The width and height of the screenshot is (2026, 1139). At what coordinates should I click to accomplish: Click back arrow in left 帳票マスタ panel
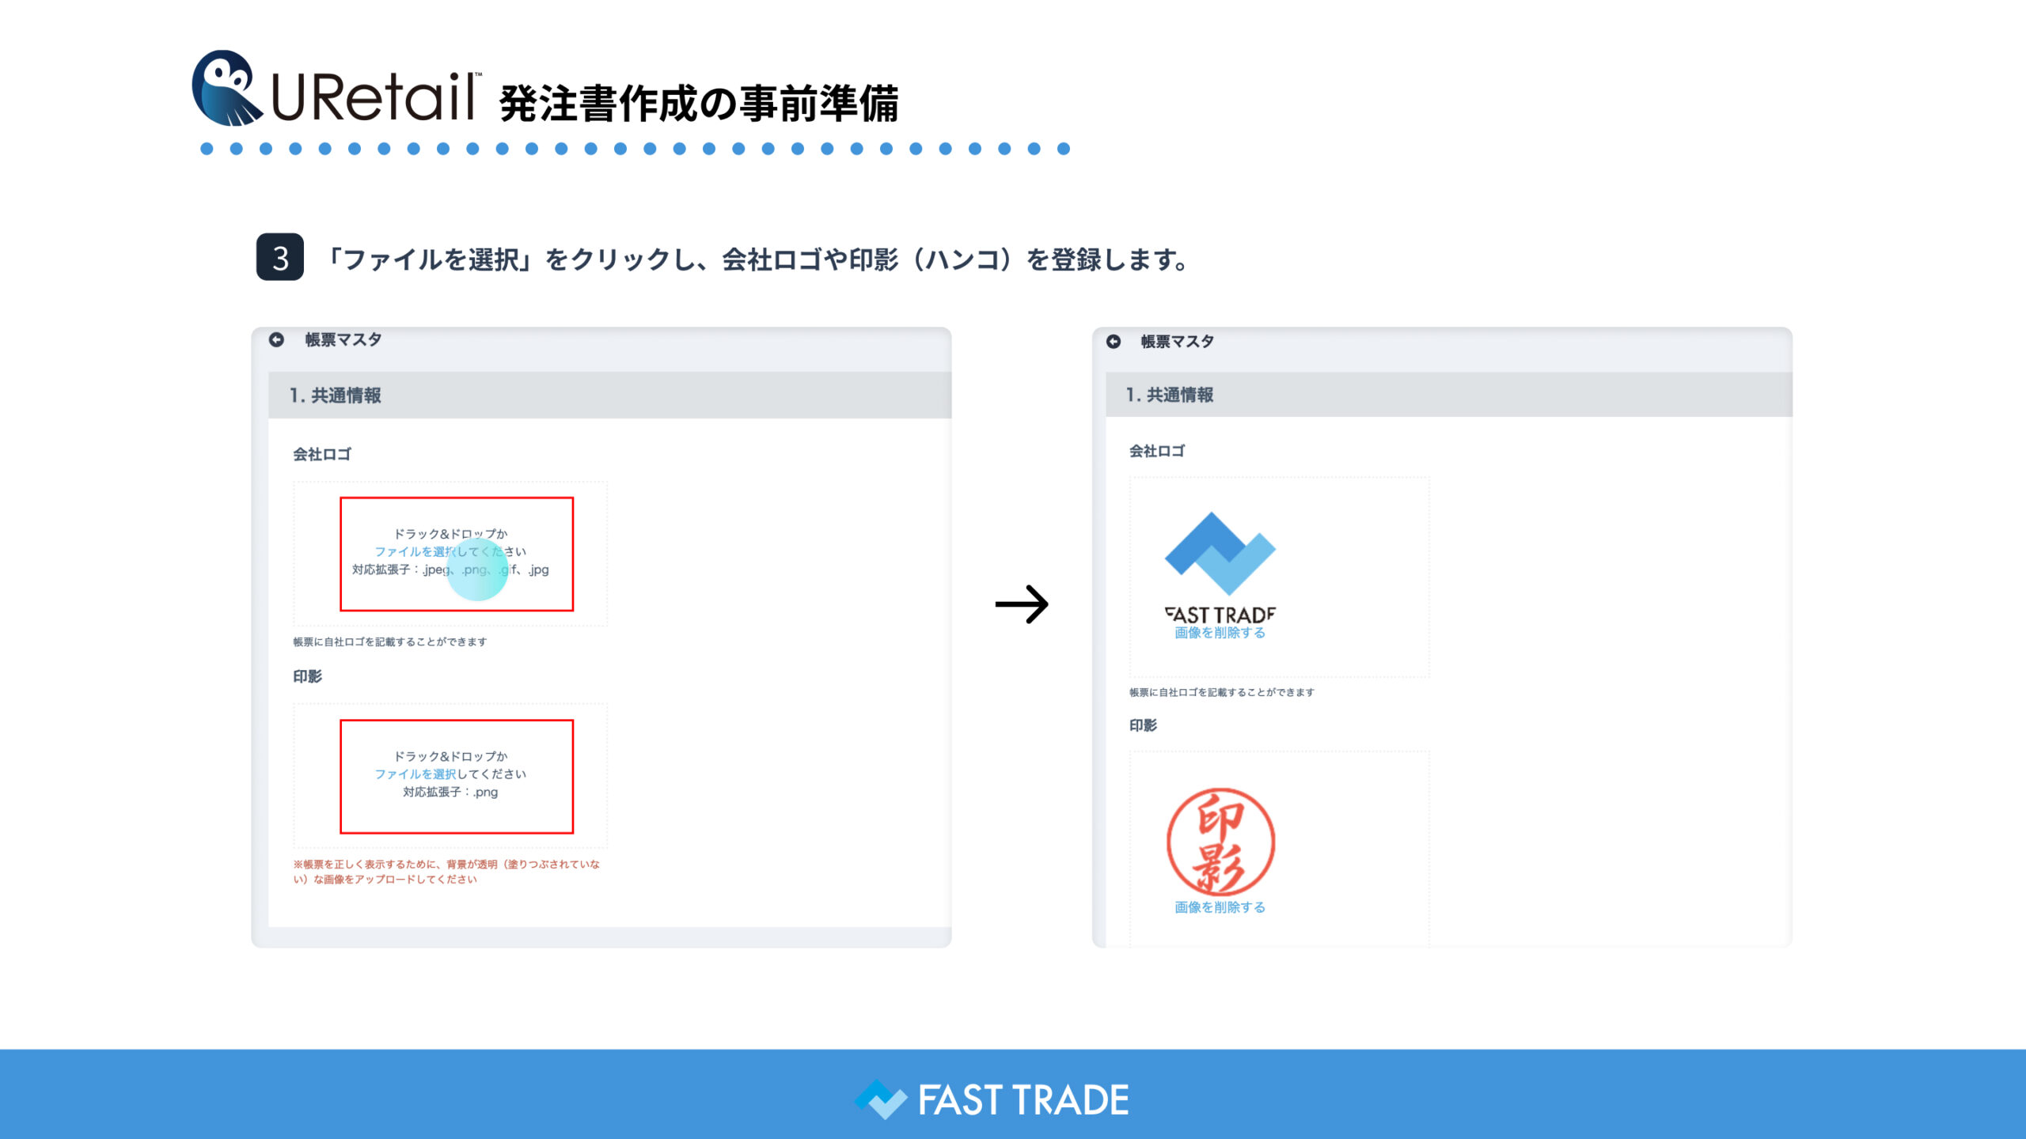[276, 339]
